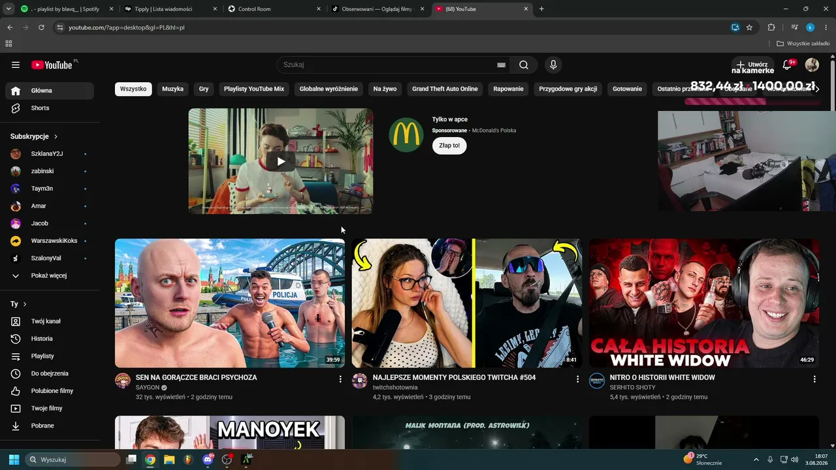Open Chrome extensions puzzle icon
This screenshot has width=836, height=470.
point(771,27)
